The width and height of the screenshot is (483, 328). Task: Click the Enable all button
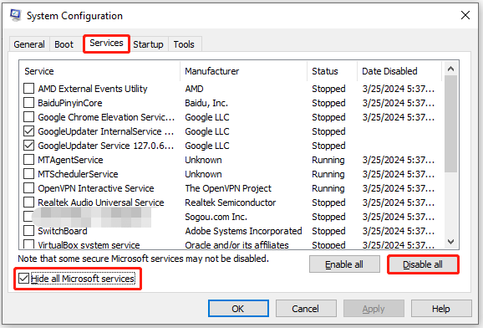tap(344, 264)
